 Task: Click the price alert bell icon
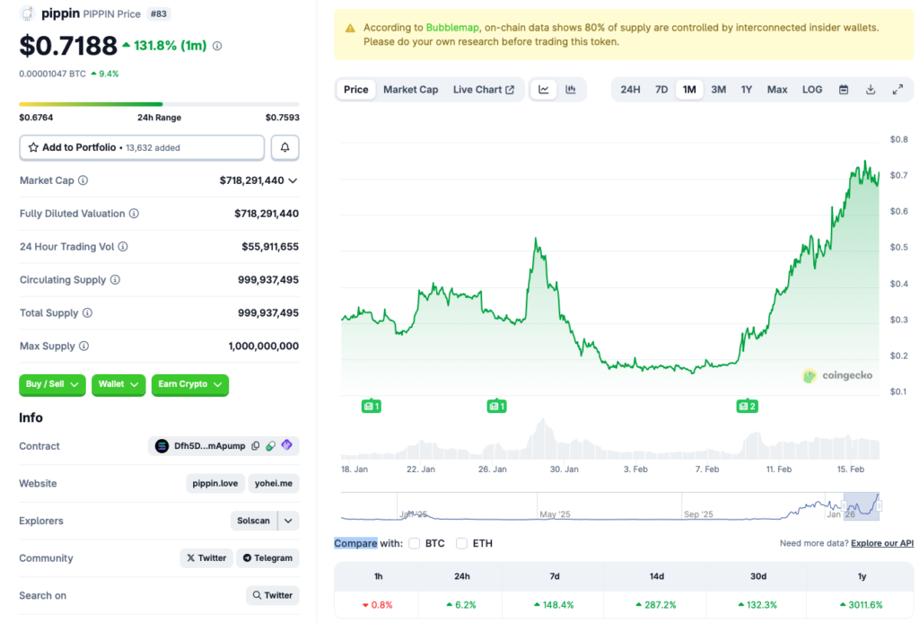[x=284, y=146]
